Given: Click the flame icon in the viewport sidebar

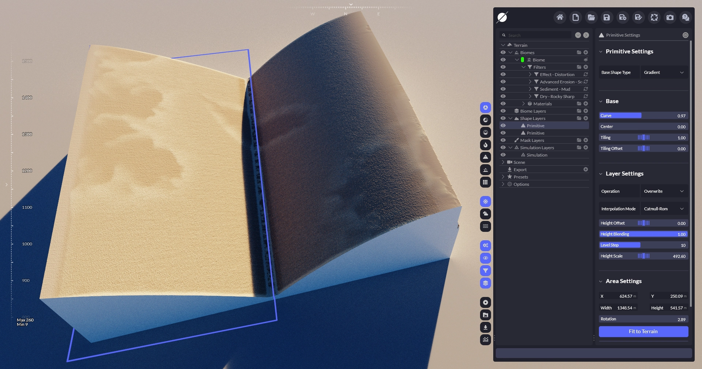Looking at the screenshot, I should click(x=485, y=145).
